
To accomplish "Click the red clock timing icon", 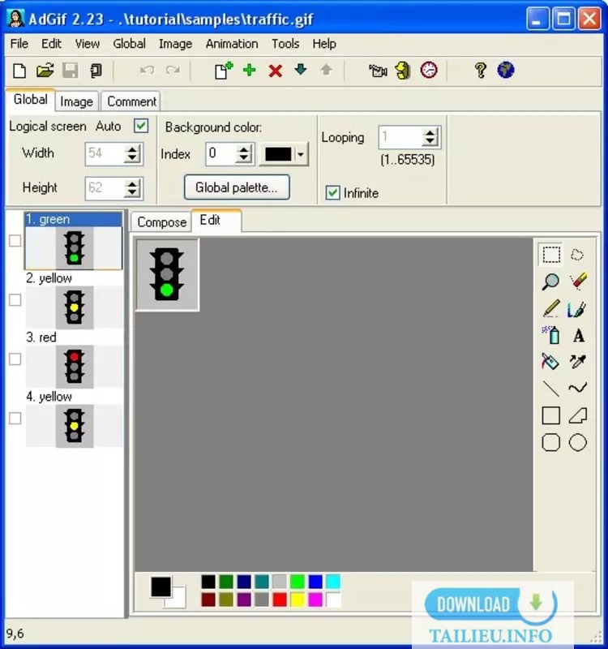I will [x=429, y=70].
